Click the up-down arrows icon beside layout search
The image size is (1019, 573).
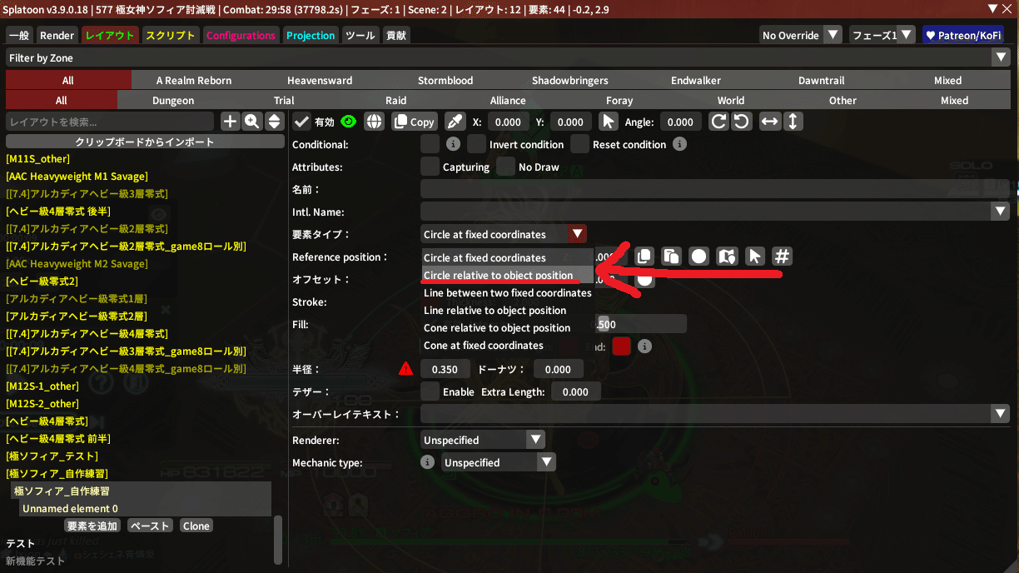274,122
